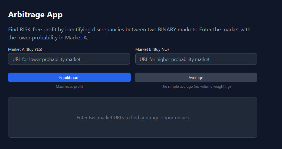Click "lower probability in Market A" description text
282x149 pixels.
coord(53,38)
